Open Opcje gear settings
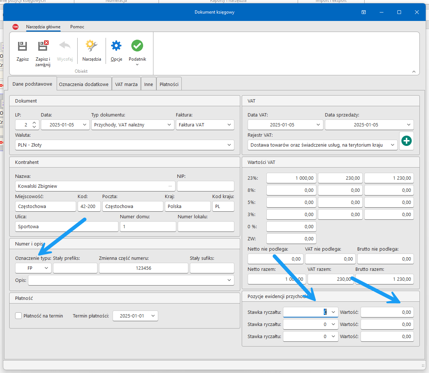 116,46
